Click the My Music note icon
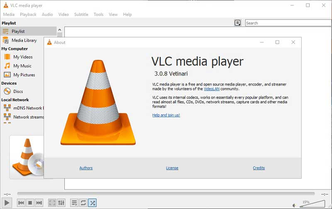The image size is (332, 209). point(7,66)
